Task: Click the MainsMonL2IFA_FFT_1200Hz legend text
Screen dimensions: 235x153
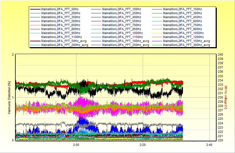Action: coord(183,37)
